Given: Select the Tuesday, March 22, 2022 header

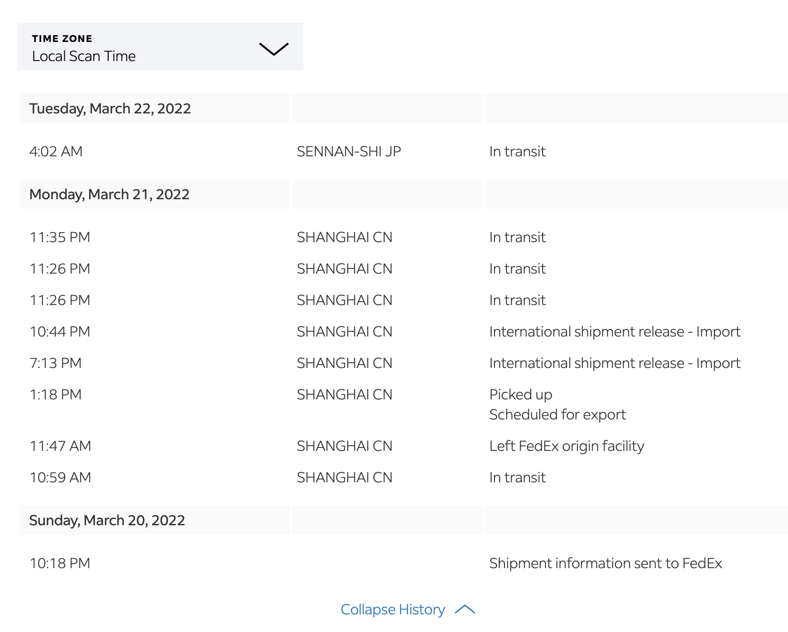Looking at the screenshot, I should (110, 109).
